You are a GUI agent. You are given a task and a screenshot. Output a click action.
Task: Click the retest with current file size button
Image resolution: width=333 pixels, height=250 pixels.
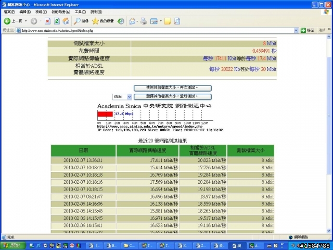(172, 88)
